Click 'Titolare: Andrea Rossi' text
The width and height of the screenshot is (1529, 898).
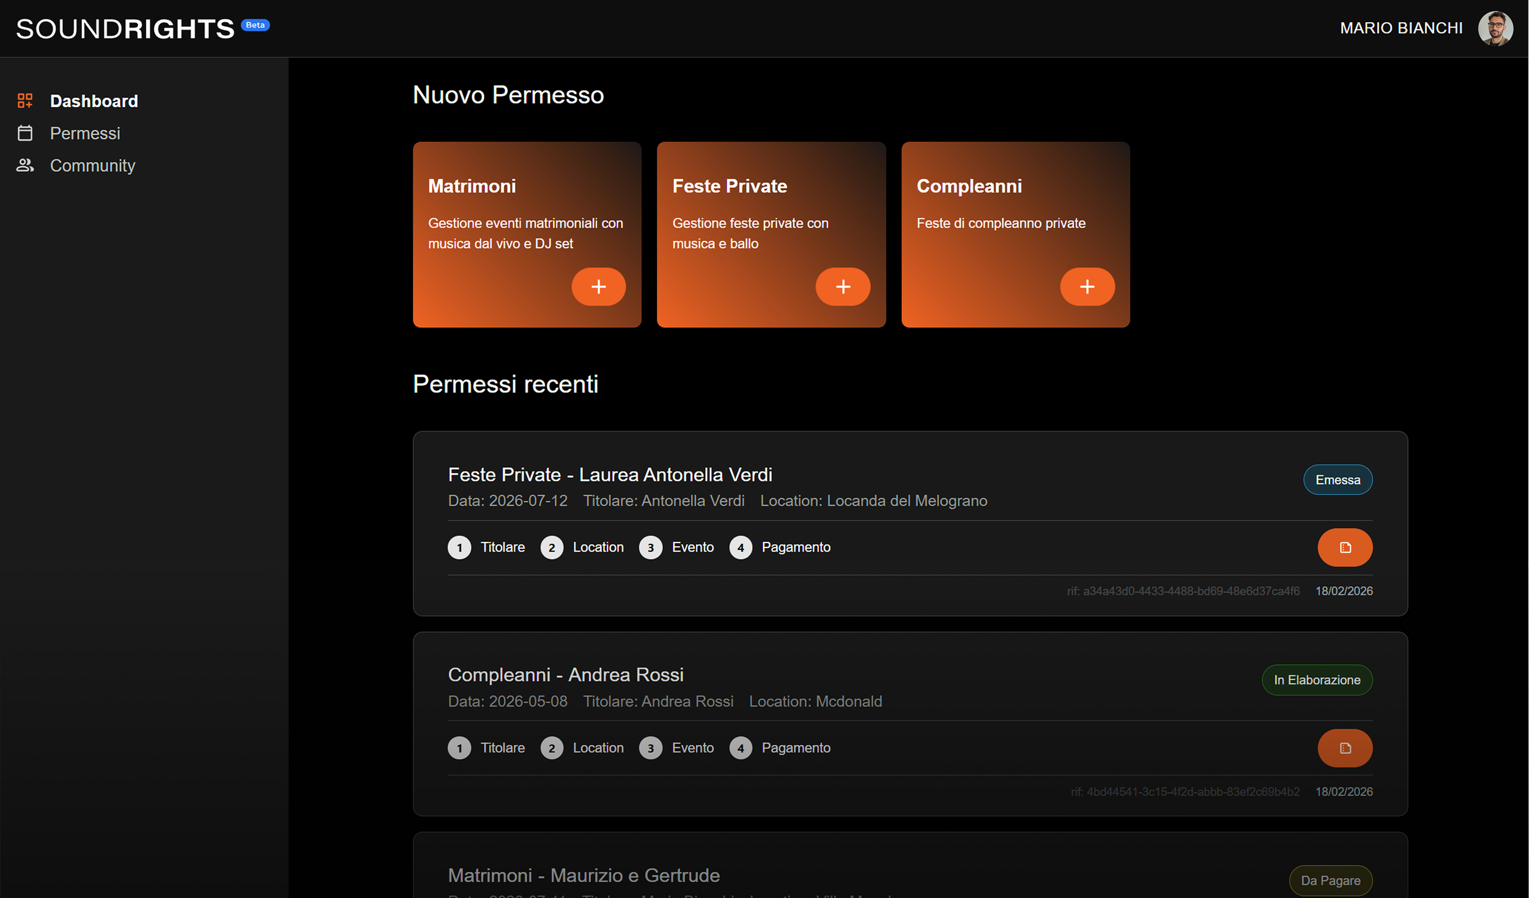658,701
